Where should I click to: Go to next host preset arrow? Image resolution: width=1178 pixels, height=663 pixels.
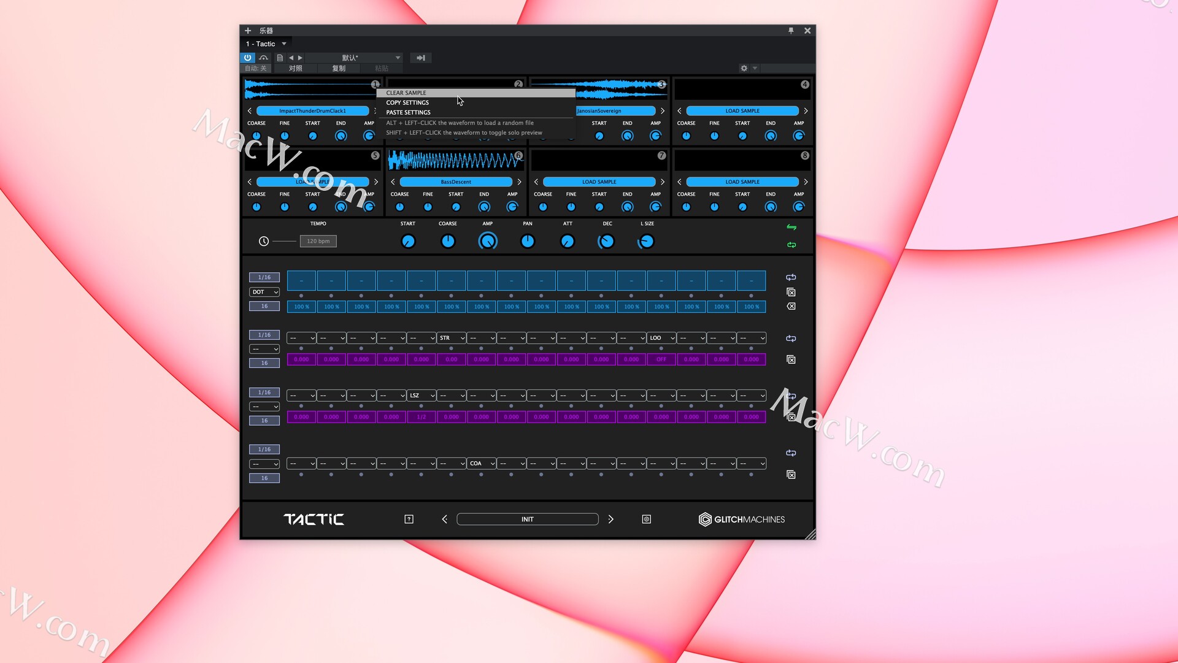300,58
